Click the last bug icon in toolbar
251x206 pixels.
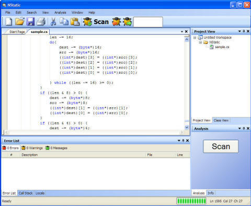click(128, 22)
